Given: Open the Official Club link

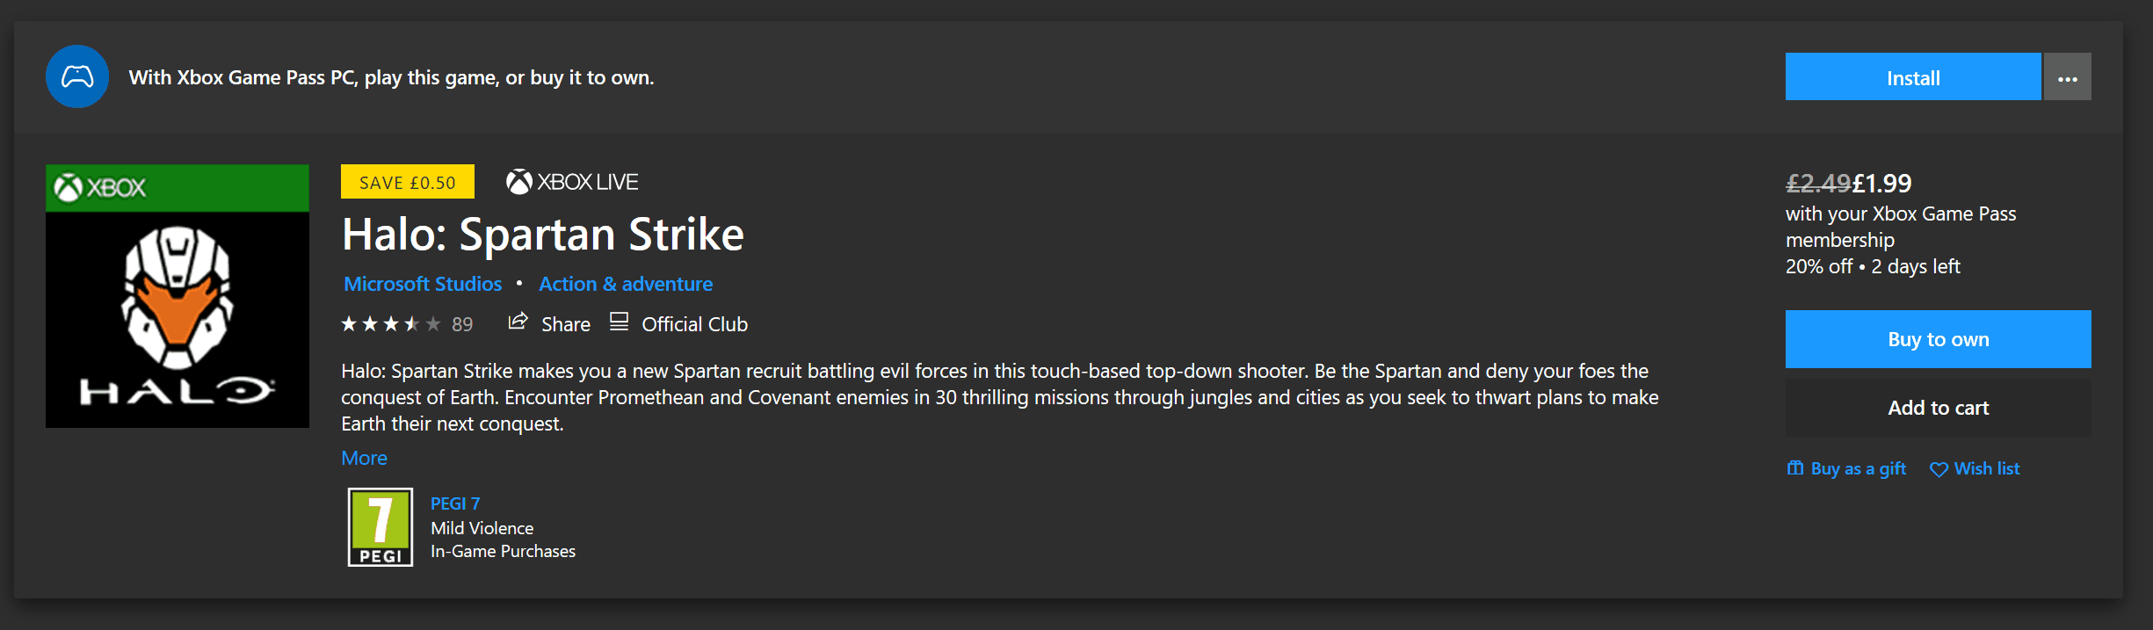Looking at the screenshot, I should 694,324.
